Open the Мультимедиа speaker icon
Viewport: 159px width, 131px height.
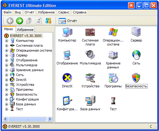pos(90,55)
